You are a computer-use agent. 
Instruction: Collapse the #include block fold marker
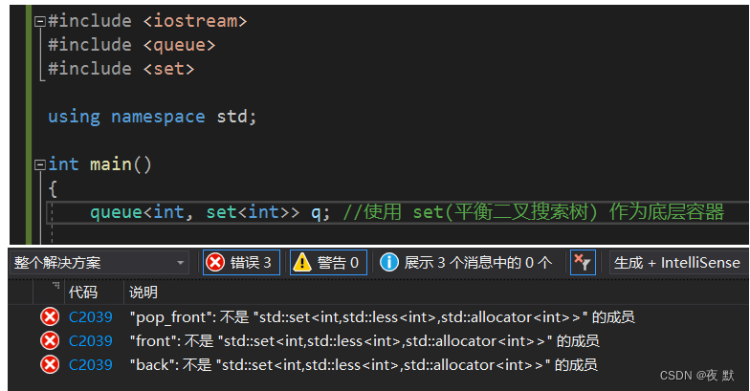pos(40,21)
